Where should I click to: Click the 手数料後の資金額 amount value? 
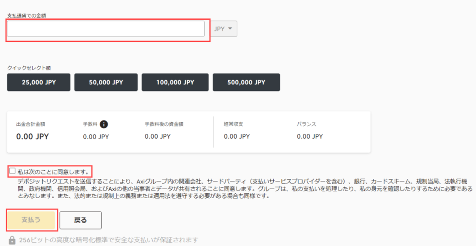pyautogui.click(x=158, y=137)
